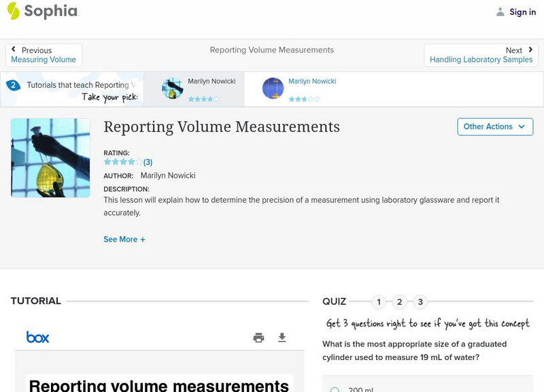This screenshot has height=392, width=544.
Task: Click the Sophia logo icon
Action: click(x=13, y=11)
